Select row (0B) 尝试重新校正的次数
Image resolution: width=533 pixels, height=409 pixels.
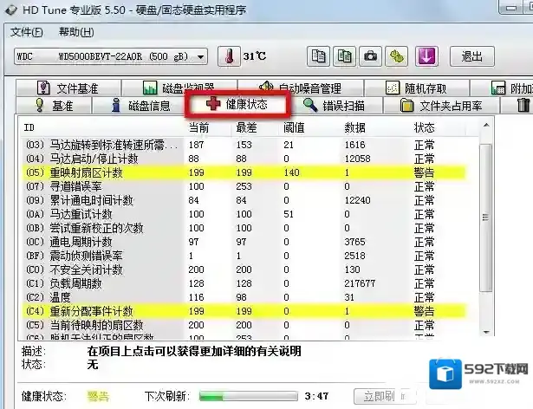pos(244,228)
